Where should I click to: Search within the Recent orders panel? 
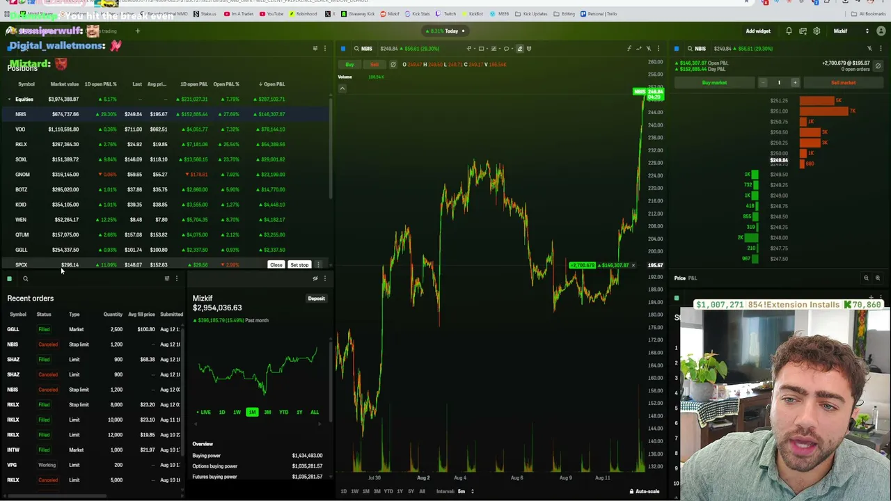(x=25, y=279)
